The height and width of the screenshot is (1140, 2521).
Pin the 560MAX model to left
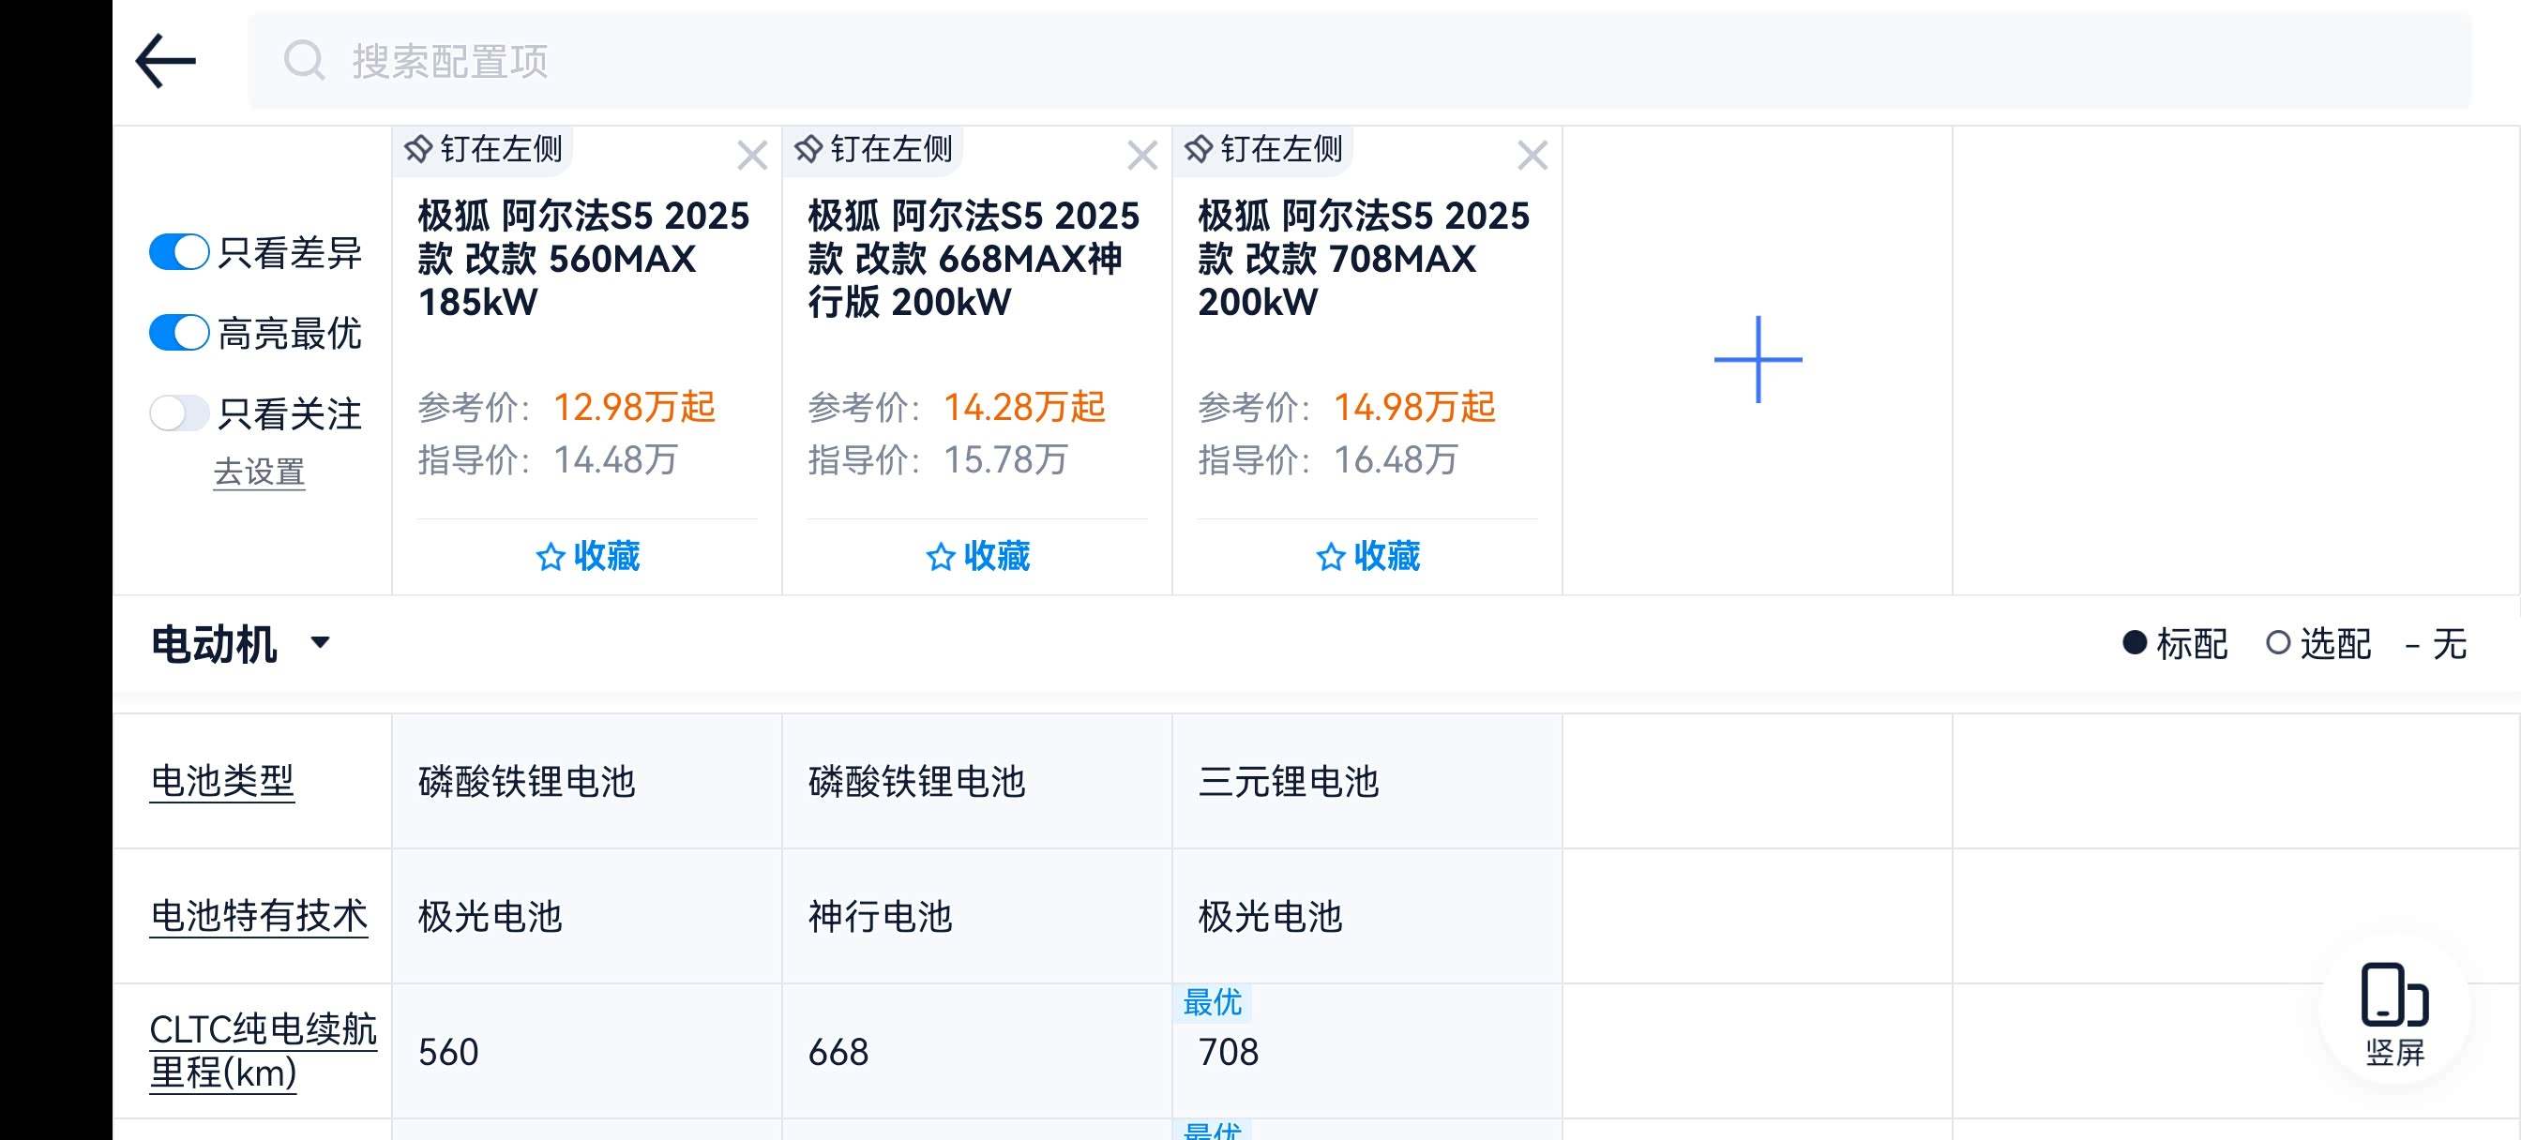(485, 150)
